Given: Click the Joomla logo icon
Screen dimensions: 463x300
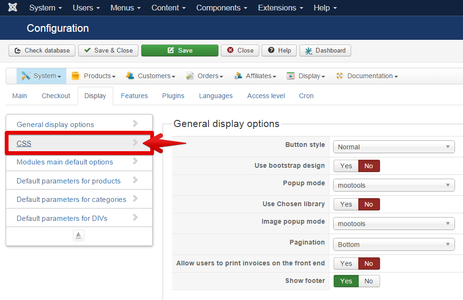Looking at the screenshot, I should tap(13, 8).
